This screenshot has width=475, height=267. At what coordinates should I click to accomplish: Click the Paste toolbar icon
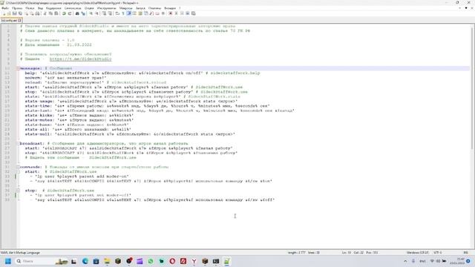click(56, 13)
